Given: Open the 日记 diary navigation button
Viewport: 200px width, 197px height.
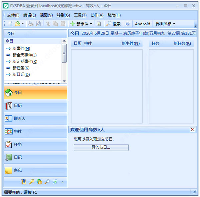Looking at the screenshot, I should coord(35,157).
